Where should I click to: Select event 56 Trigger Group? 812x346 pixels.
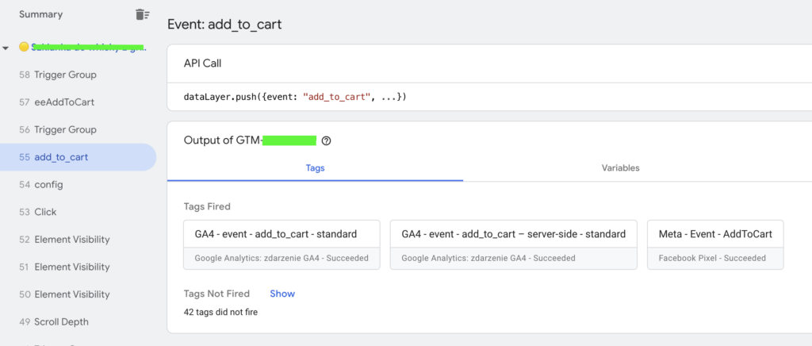point(65,129)
